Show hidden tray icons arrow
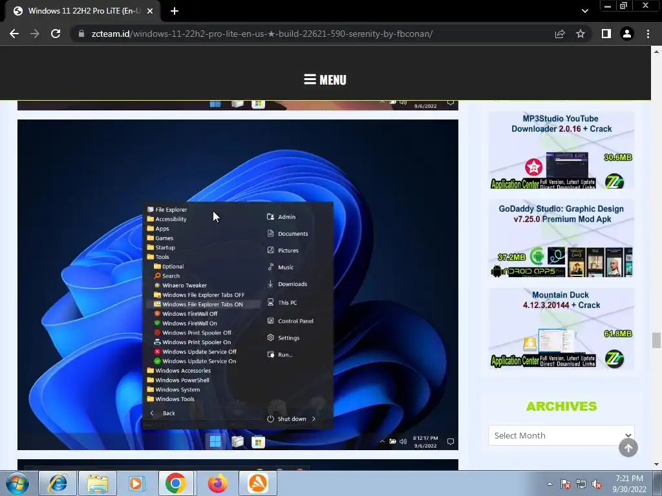 550,484
